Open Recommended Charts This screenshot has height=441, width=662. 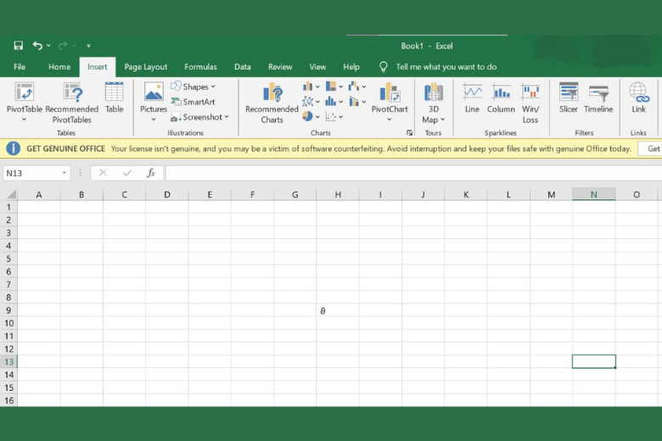(x=272, y=103)
